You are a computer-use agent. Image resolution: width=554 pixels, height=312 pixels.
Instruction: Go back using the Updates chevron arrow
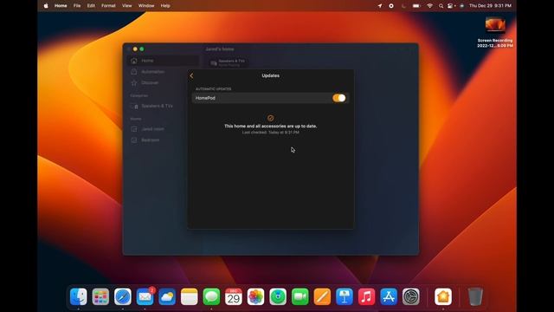click(191, 75)
